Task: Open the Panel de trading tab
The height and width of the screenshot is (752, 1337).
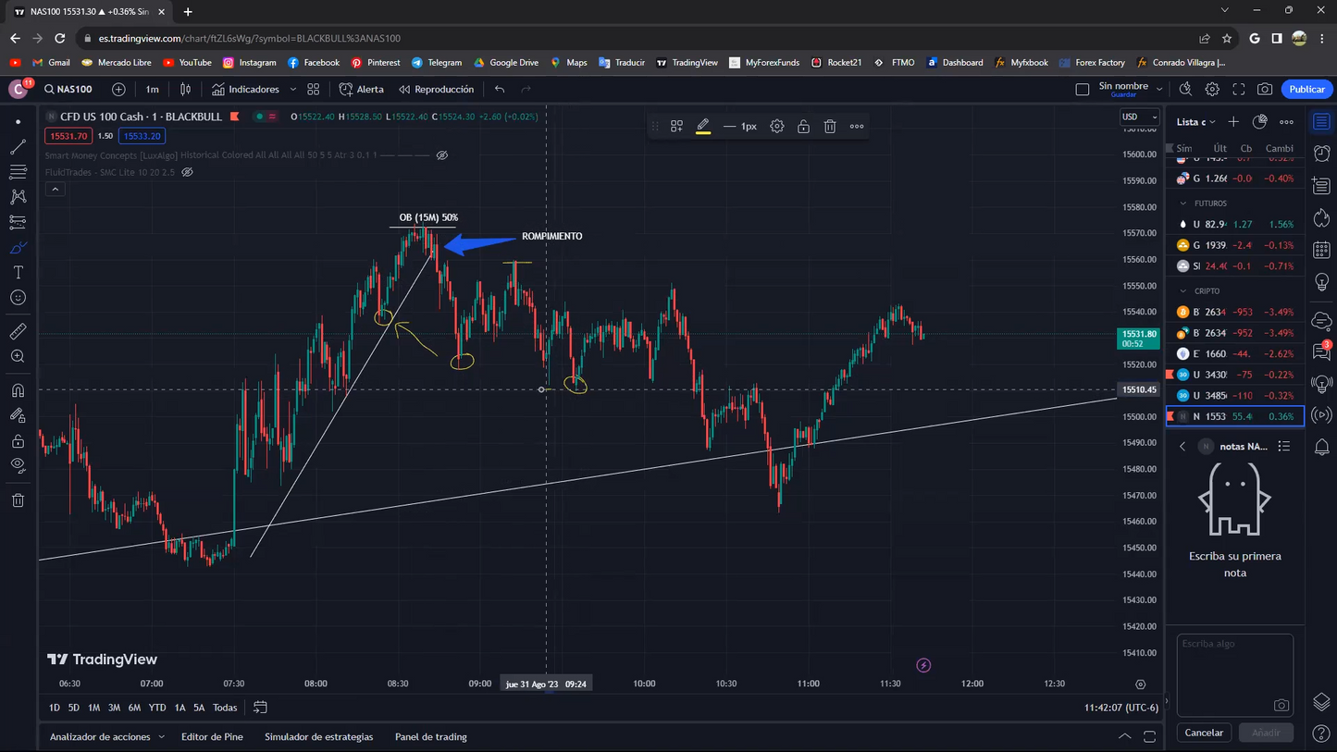Action: click(431, 737)
